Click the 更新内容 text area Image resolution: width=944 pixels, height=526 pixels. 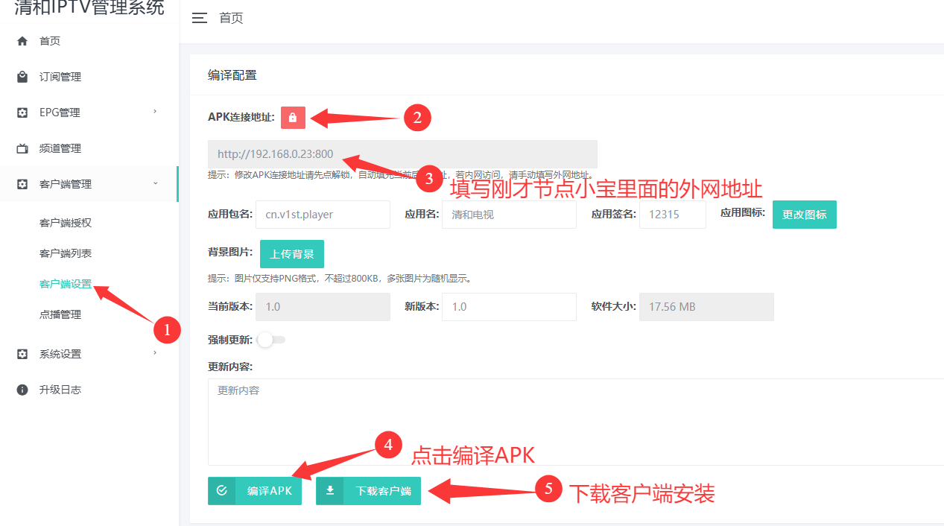pos(576,422)
